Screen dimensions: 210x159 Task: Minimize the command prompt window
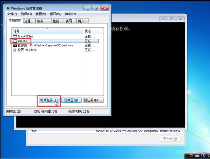pyautogui.click(x=163, y=19)
